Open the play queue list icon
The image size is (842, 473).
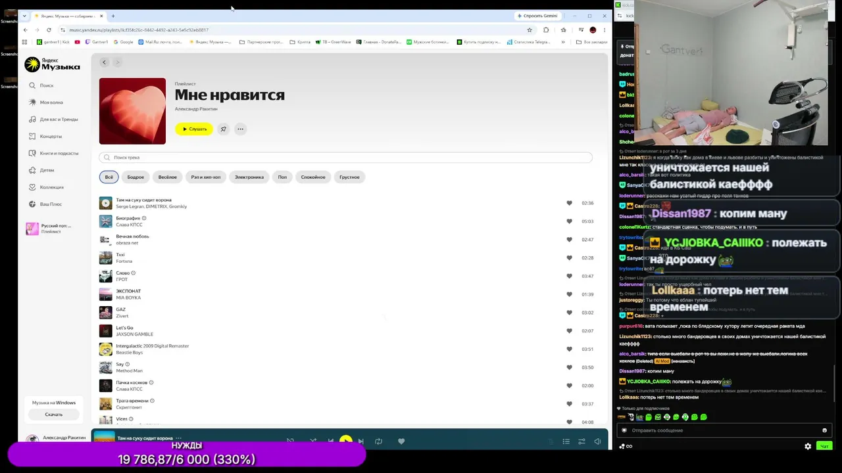[566, 441]
